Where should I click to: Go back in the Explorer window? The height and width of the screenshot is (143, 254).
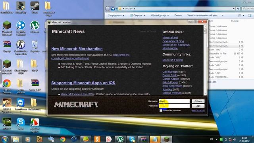[x=108, y=8]
